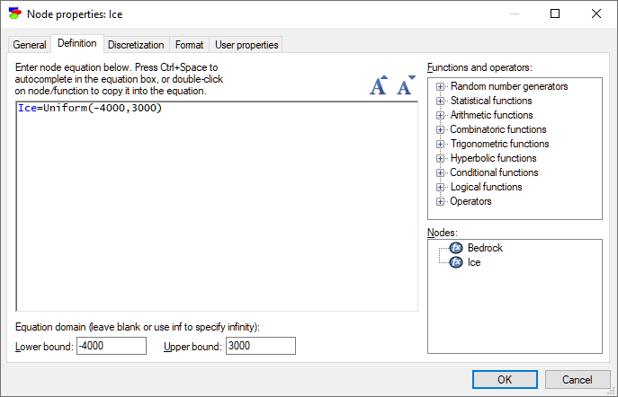Viewport: 618px width, 397px height.
Task: Maximize the Node properties window
Action: click(555, 13)
